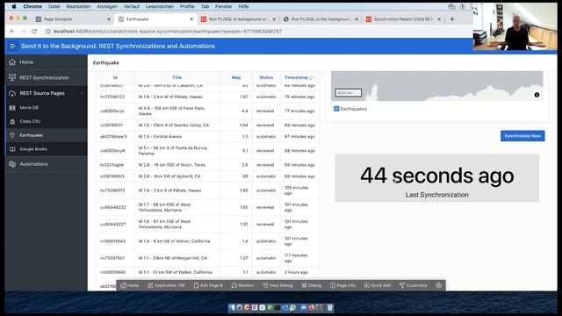This screenshot has height=316, width=562.
Task: Open Application 106 in developer toolbar
Action: click(x=166, y=285)
